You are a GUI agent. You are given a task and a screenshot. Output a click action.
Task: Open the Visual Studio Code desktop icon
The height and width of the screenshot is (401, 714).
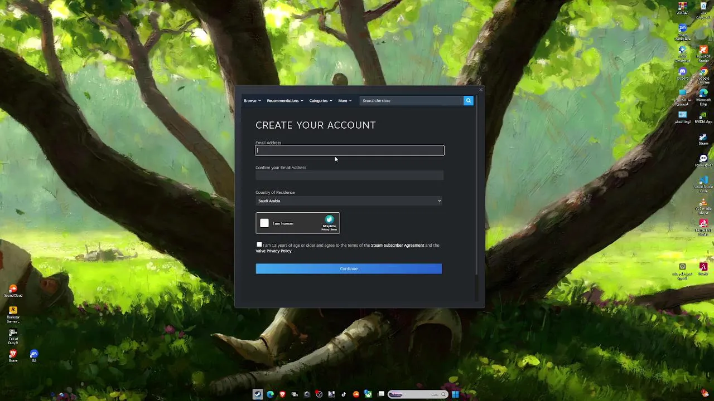click(703, 184)
